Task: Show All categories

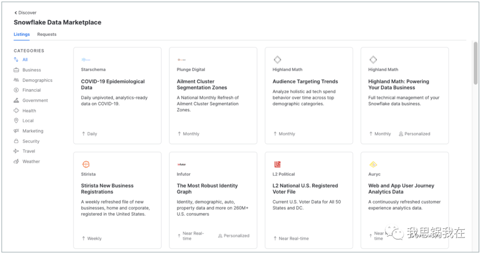Action: [x=25, y=60]
